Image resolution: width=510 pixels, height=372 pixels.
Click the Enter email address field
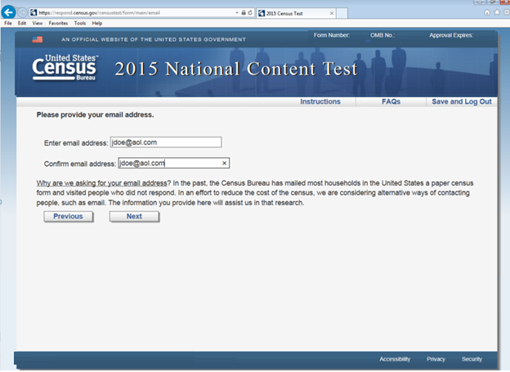166,142
